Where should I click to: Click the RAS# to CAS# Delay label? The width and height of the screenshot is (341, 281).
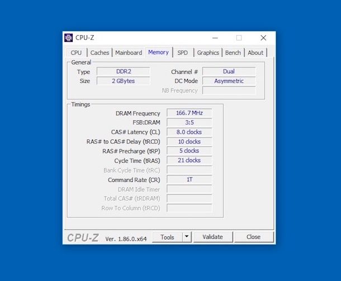(x=124, y=142)
